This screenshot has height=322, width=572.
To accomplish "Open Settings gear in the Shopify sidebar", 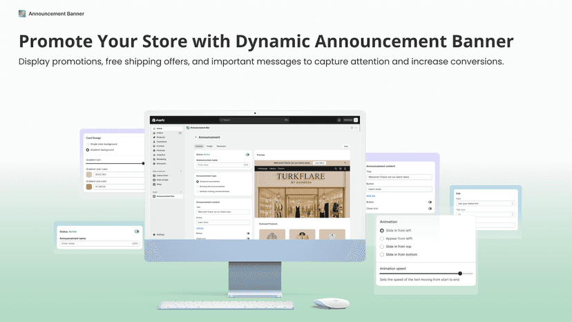I will point(159,235).
